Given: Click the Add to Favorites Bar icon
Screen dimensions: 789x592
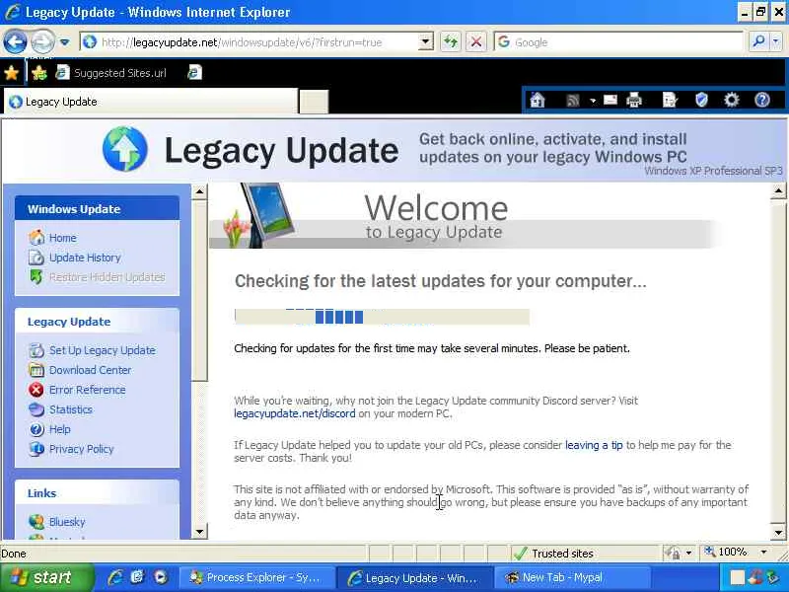Looking at the screenshot, I should (x=38, y=73).
